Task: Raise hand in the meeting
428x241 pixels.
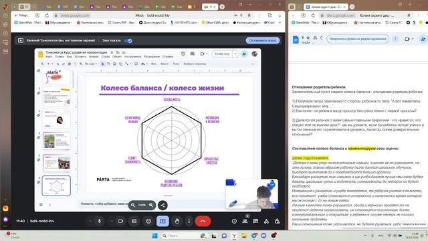Action: coord(177,221)
